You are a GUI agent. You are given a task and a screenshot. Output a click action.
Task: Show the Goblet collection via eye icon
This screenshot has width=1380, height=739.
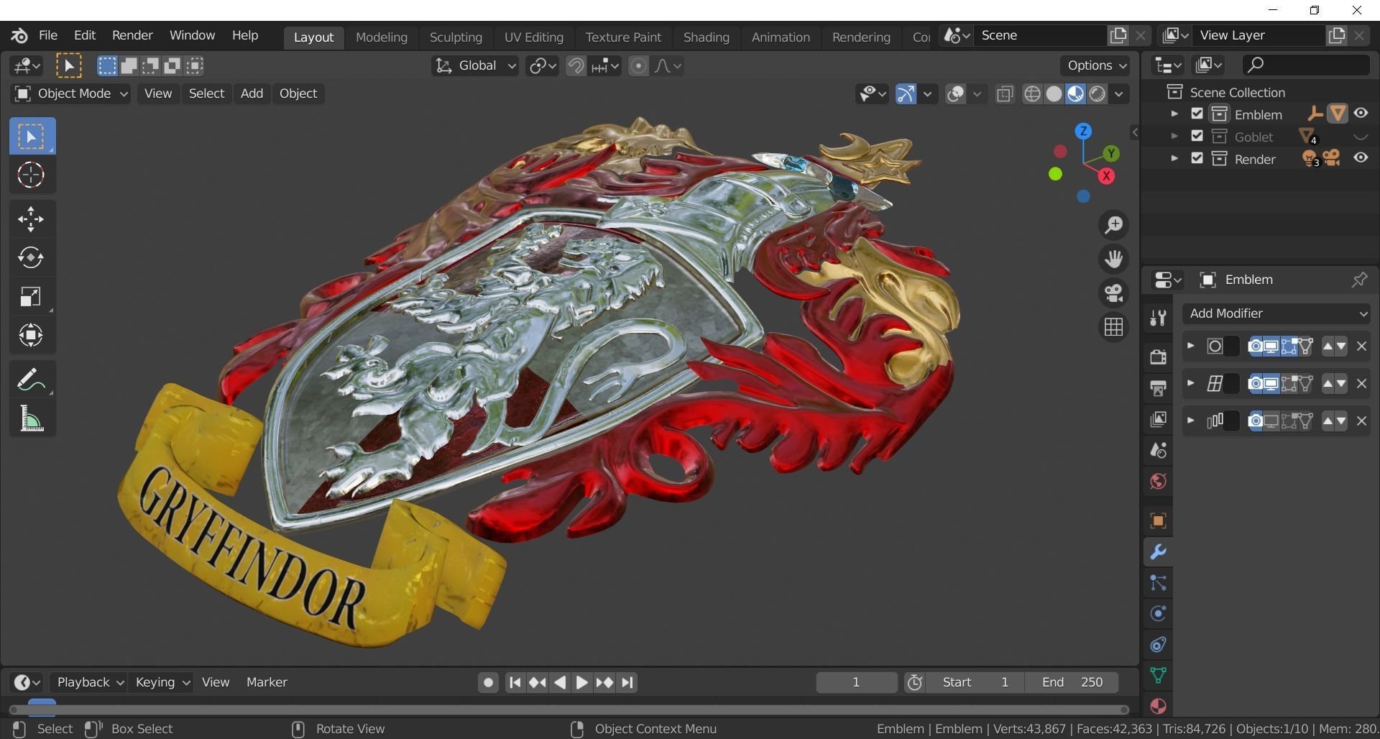tap(1361, 136)
